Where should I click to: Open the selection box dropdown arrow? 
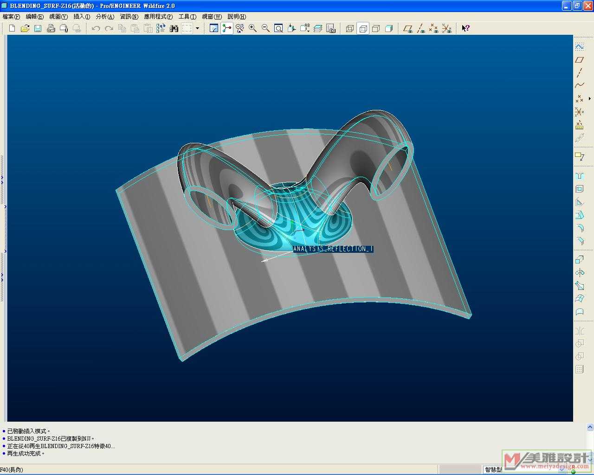point(197,28)
